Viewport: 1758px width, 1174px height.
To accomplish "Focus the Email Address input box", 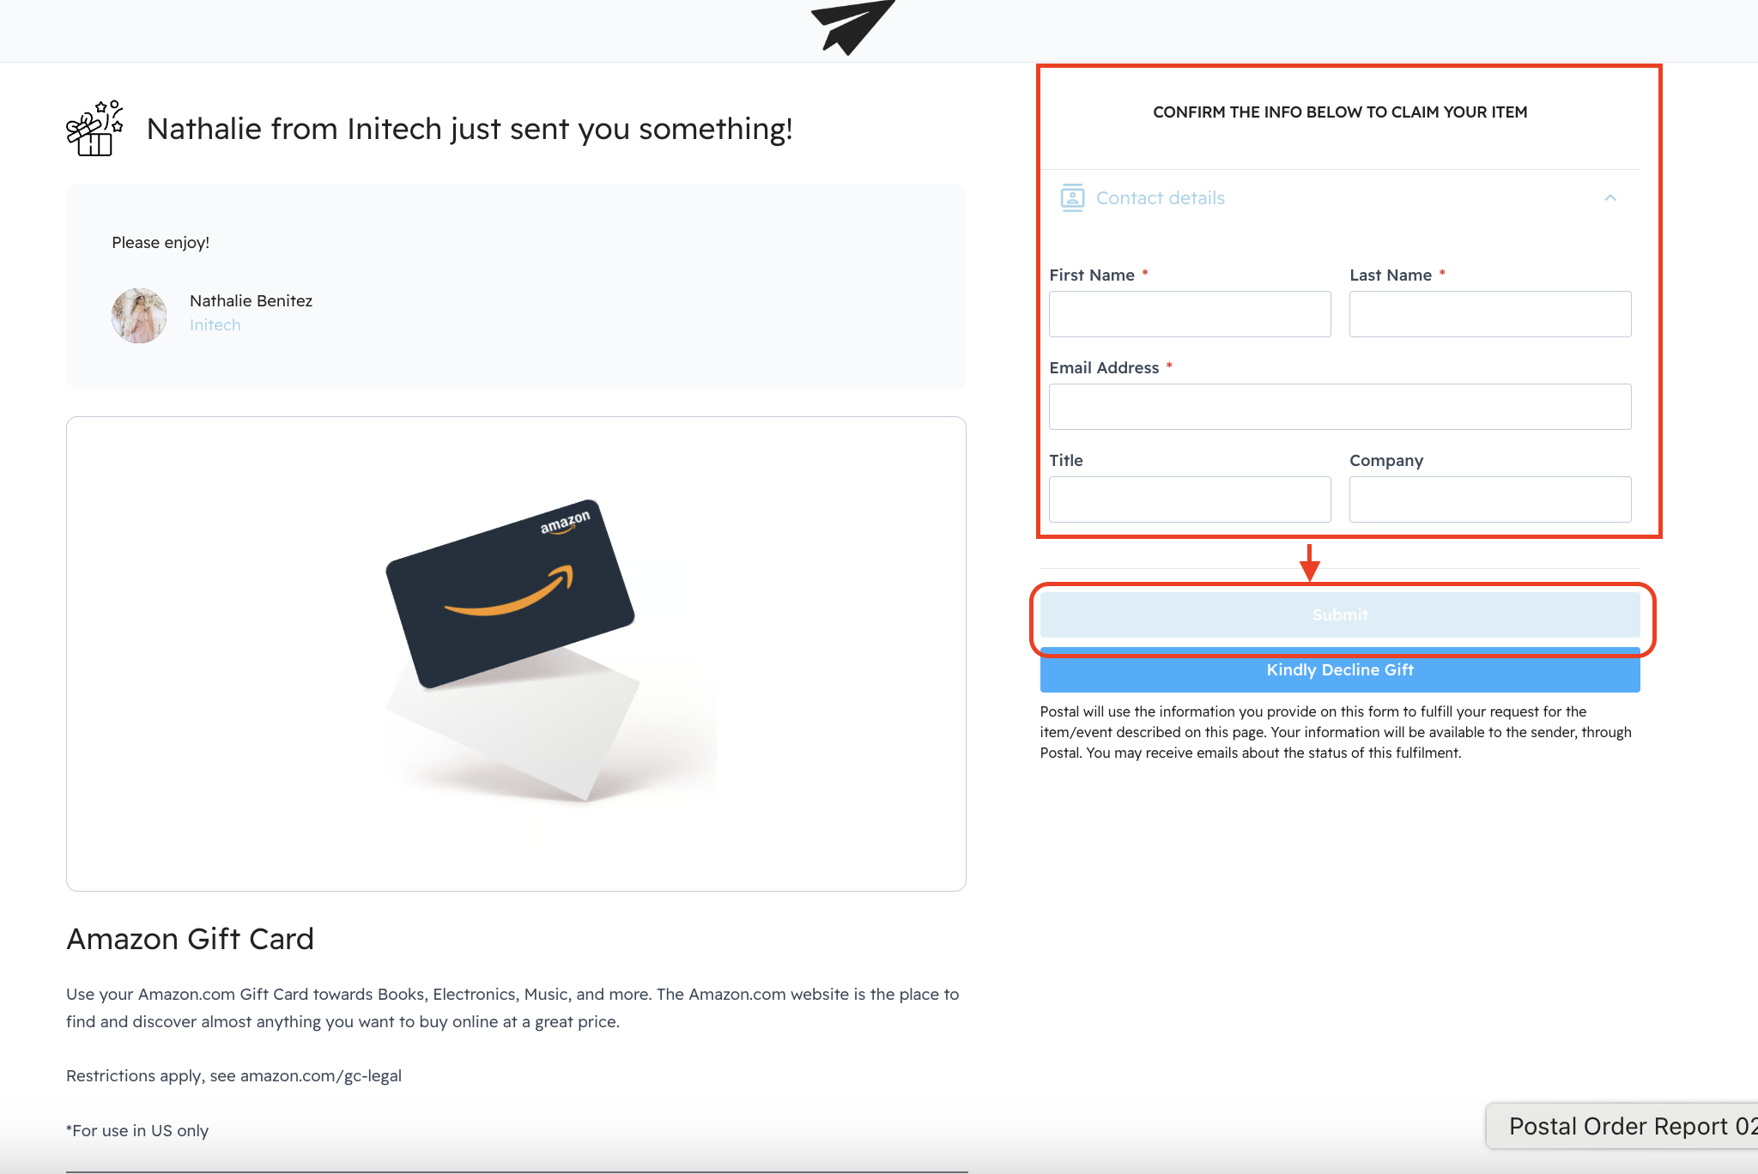I will point(1340,407).
